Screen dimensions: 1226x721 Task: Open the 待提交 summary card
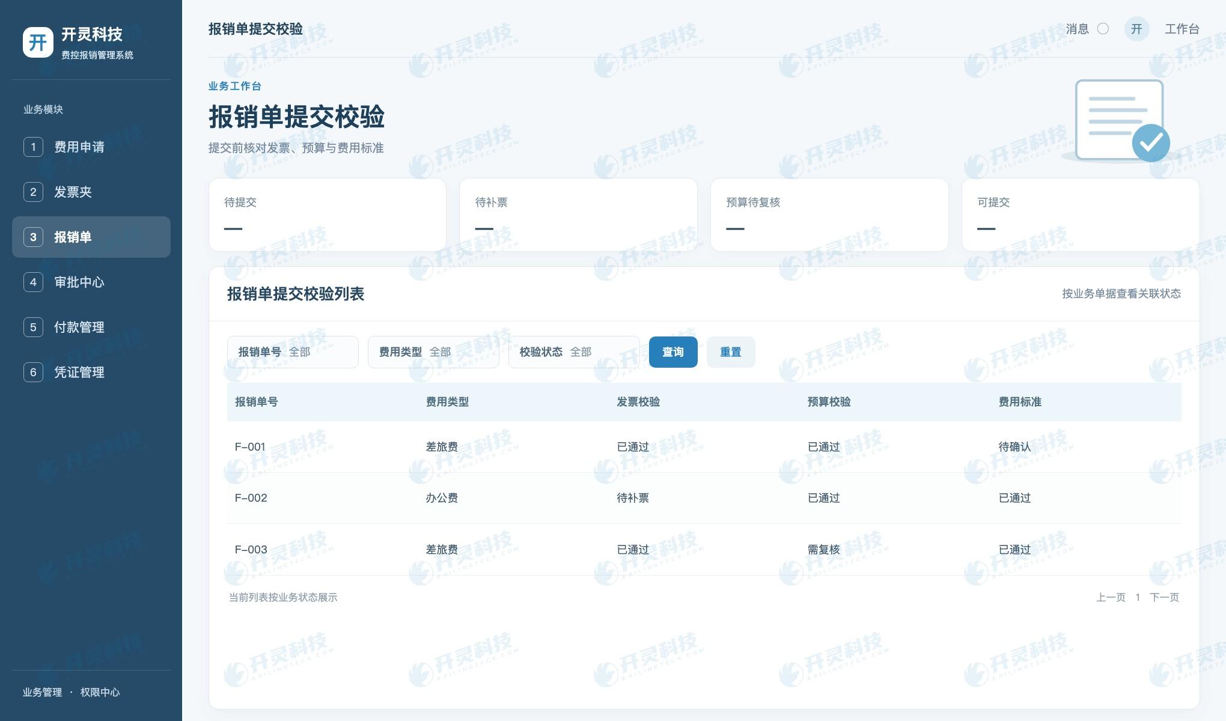(x=328, y=215)
